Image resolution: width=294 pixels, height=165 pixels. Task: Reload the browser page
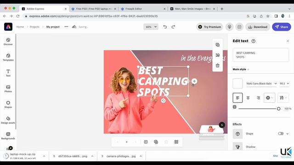click(18, 16)
